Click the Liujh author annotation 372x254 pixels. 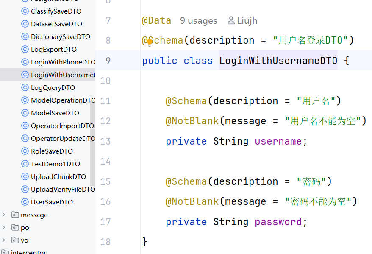click(247, 21)
